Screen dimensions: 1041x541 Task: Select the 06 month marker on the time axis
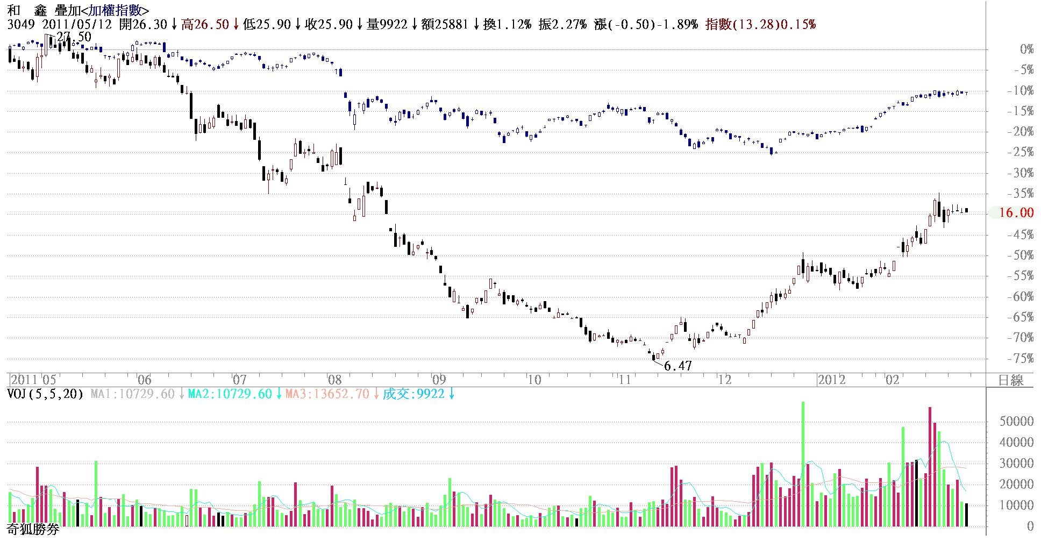144,380
